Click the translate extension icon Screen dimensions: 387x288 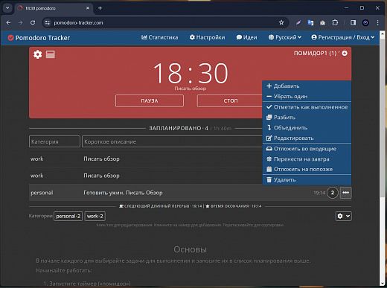coord(310,22)
